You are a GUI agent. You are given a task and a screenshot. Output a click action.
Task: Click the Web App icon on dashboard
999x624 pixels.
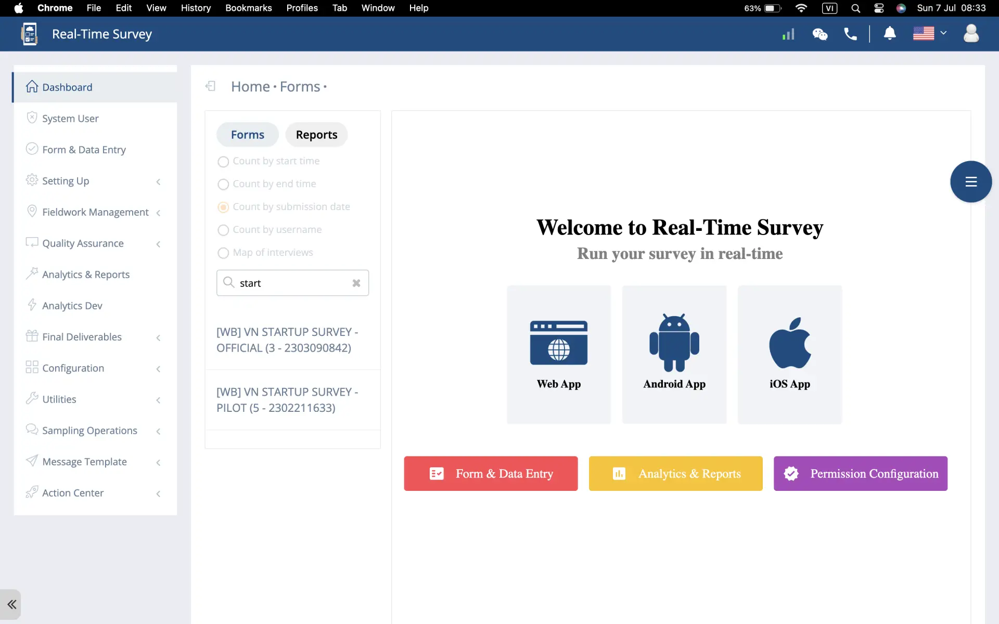coord(559,342)
